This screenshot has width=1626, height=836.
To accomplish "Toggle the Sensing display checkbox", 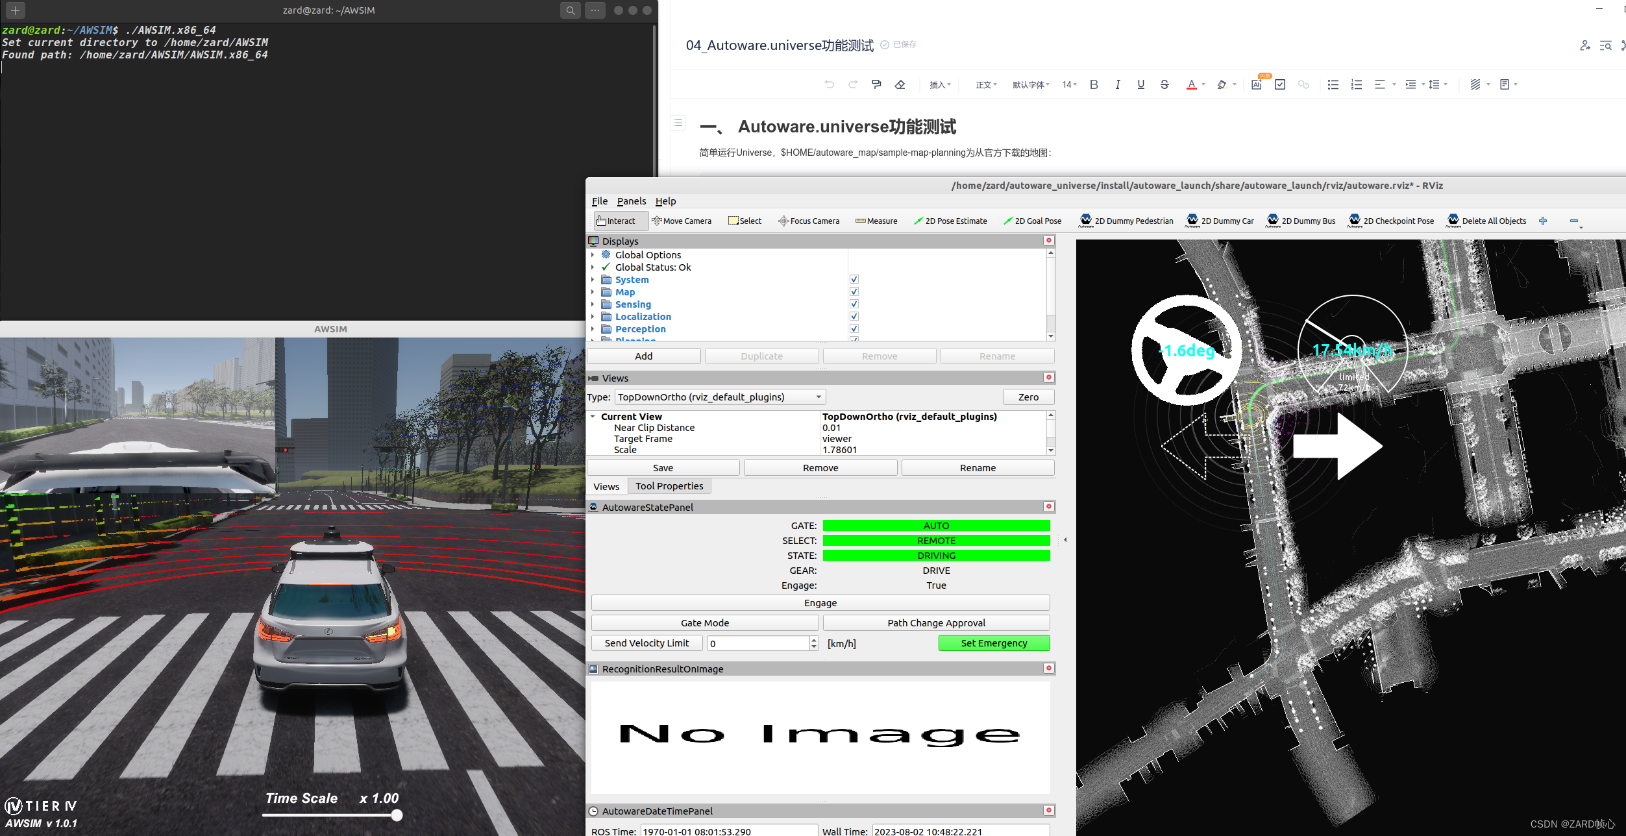I will tap(854, 304).
